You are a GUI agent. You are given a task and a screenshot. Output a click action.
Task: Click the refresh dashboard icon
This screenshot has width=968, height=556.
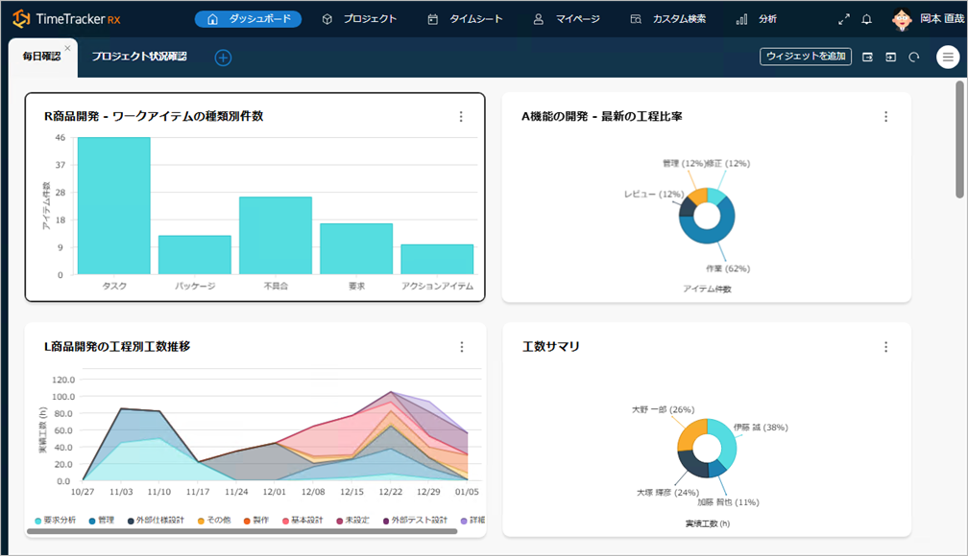[x=914, y=58]
